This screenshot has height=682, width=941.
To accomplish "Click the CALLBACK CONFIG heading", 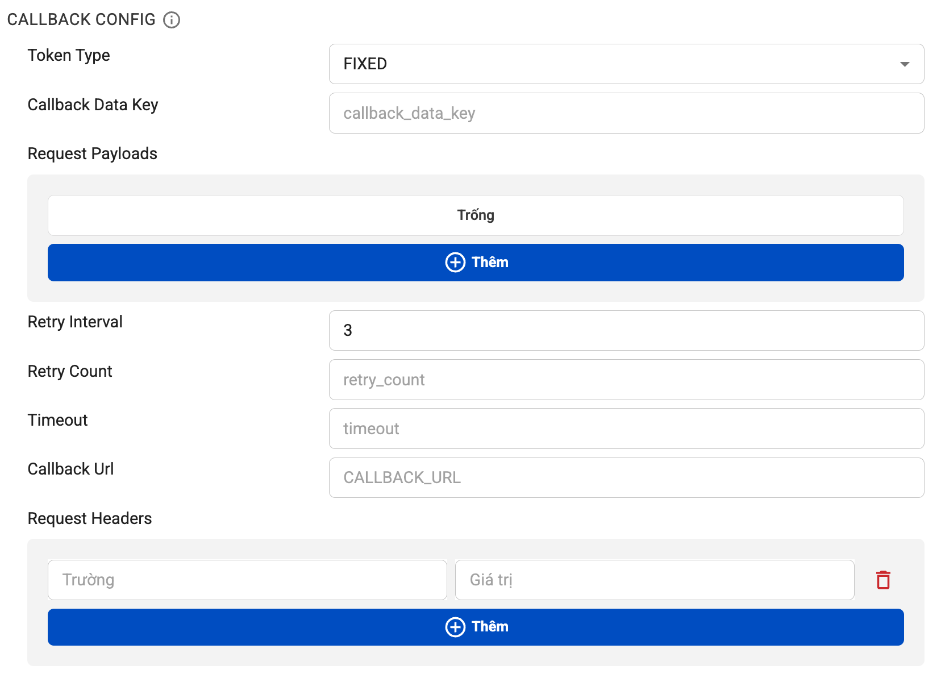I will click(81, 19).
